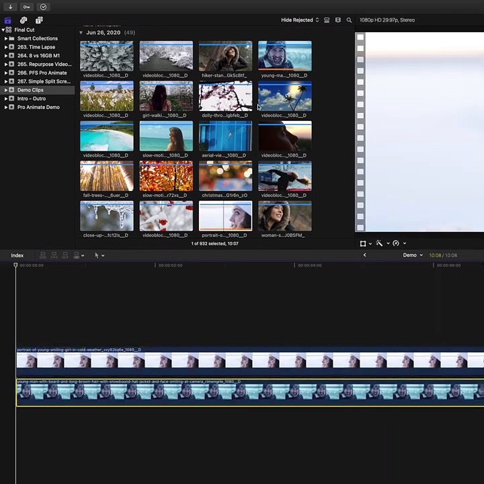
Task: Expand the 263. Time Lapse event
Action: pyautogui.click(x=6, y=47)
